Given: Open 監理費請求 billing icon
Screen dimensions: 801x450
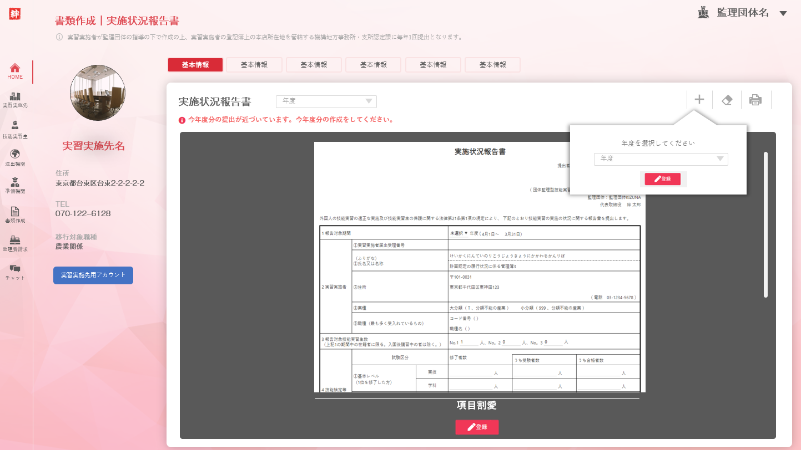Looking at the screenshot, I should [x=15, y=241].
